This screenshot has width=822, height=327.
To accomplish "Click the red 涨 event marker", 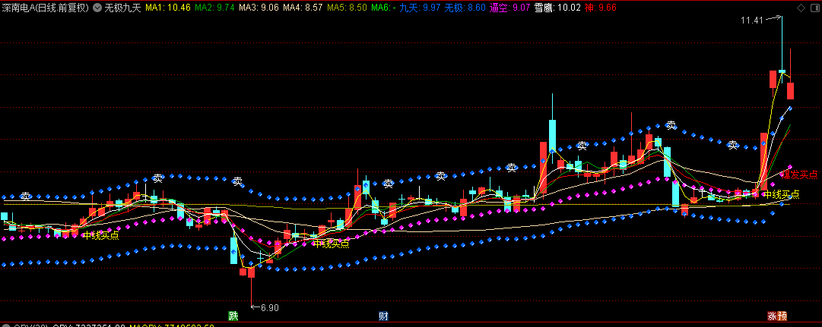I will tap(773, 316).
